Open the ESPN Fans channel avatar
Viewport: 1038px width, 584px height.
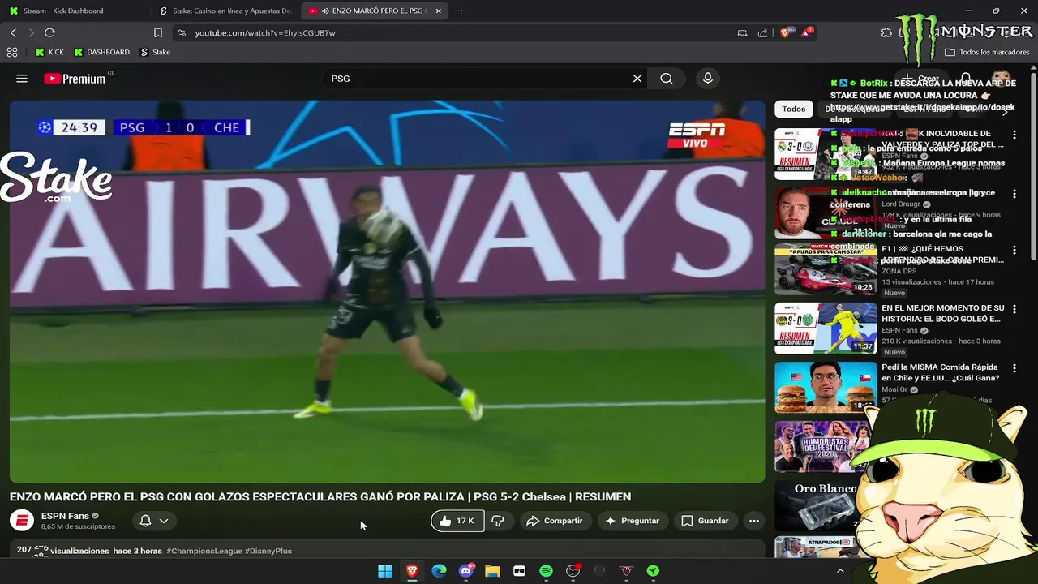pos(22,521)
